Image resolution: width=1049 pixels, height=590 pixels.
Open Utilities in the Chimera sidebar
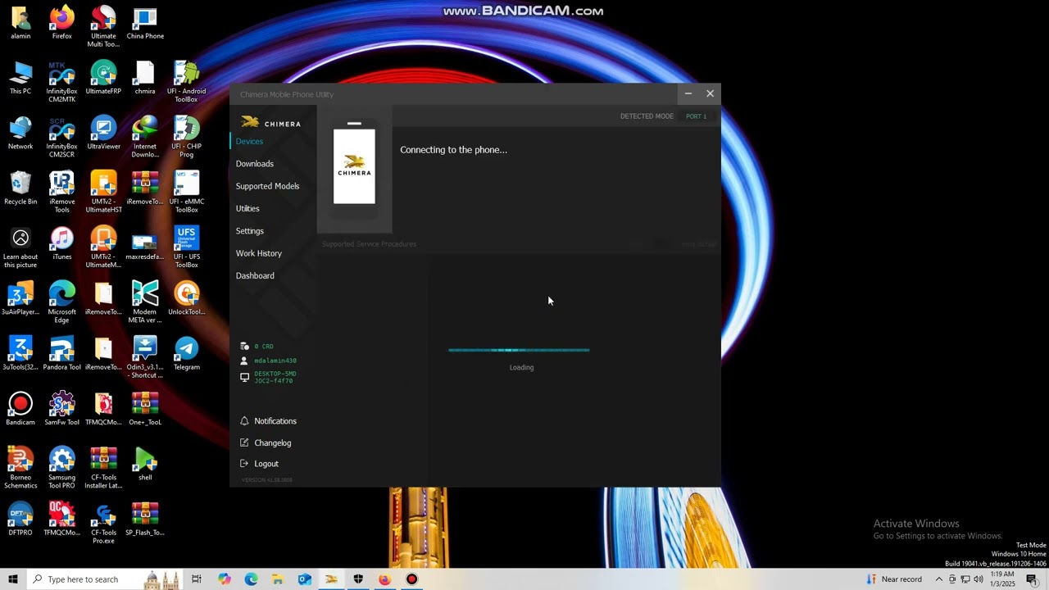click(247, 209)
